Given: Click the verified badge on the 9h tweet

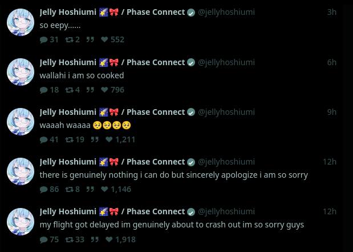Looking at the screenshot, I should coord(192,112).
